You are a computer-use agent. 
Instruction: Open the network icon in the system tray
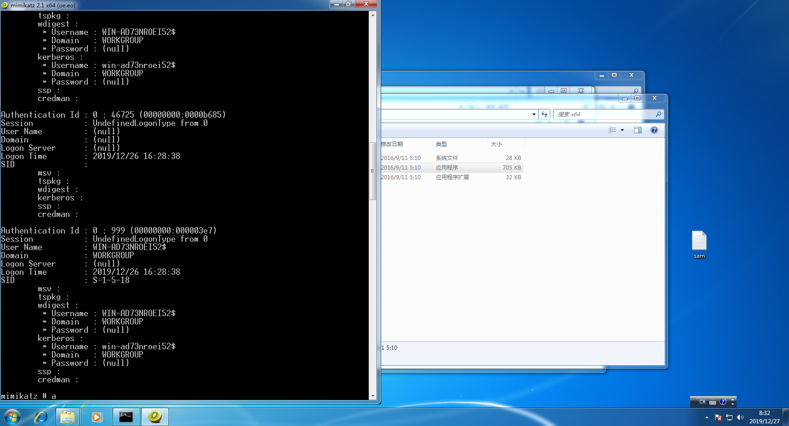(729, 417)
